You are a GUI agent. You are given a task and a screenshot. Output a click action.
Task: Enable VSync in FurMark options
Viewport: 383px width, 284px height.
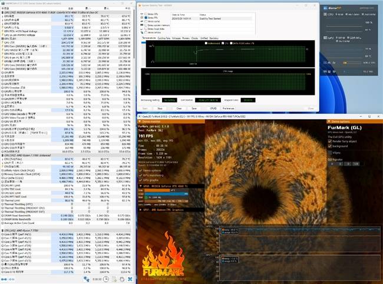330,153
